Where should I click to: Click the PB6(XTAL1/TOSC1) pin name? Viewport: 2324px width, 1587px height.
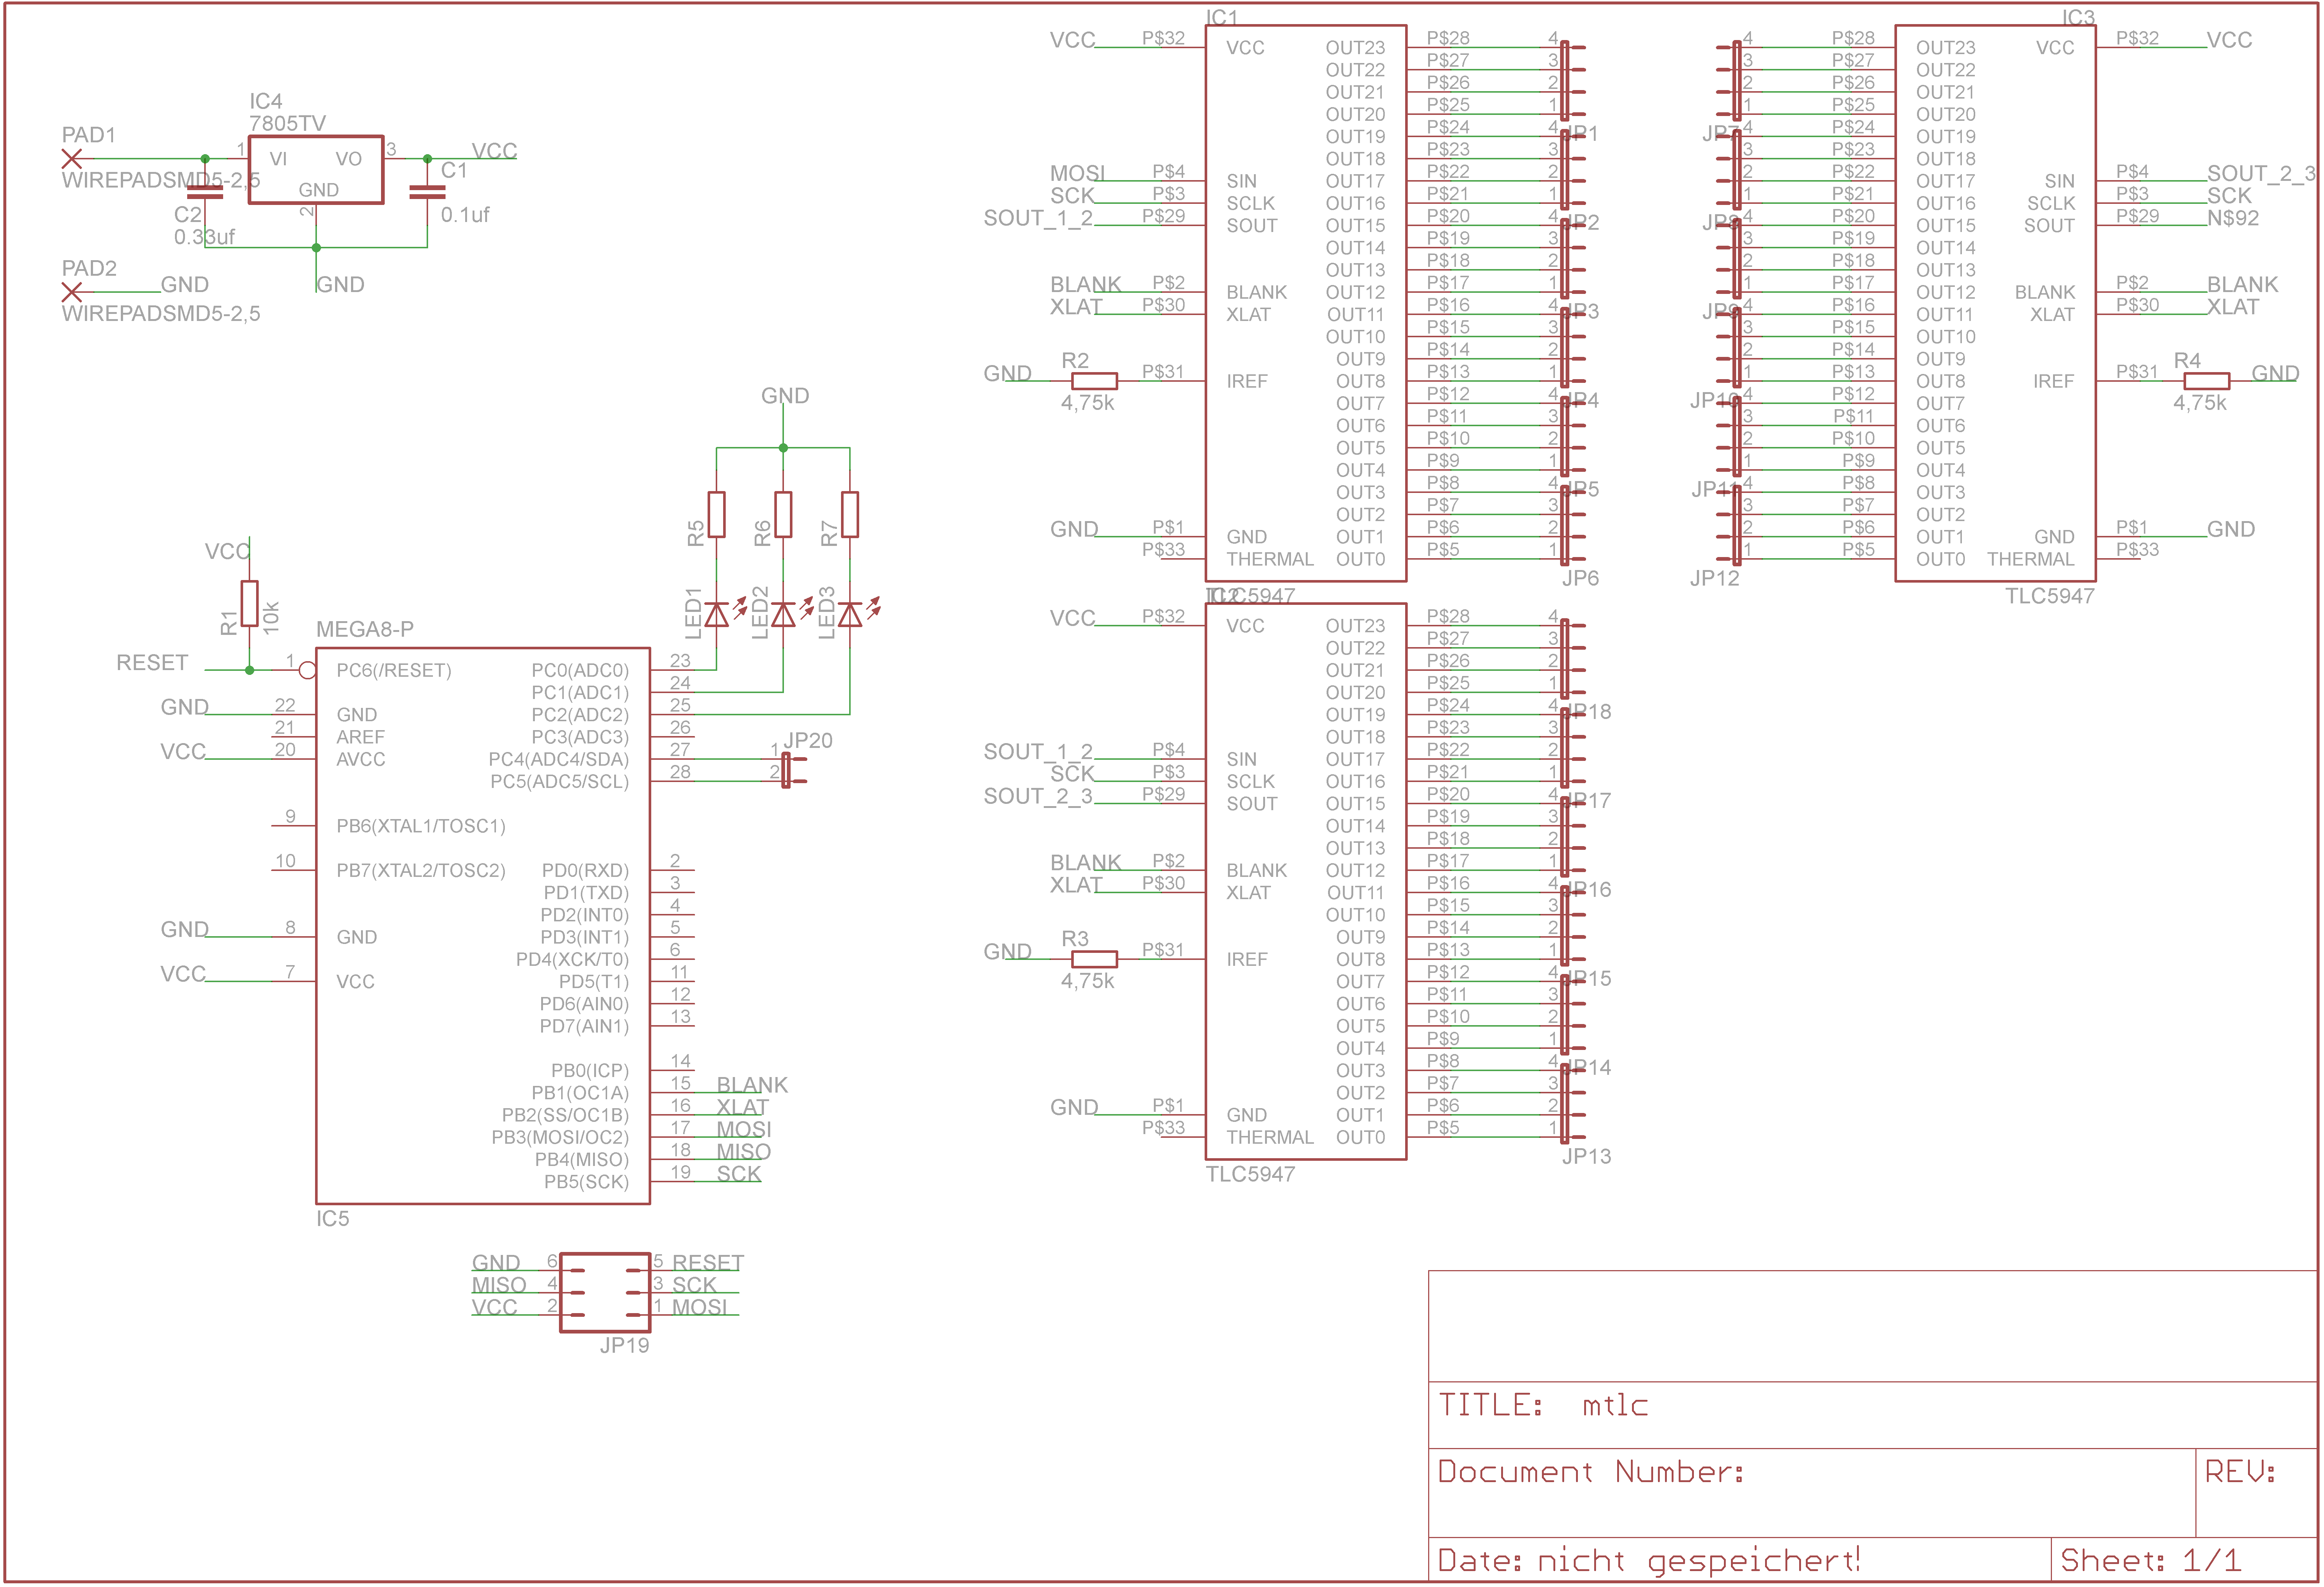coord(421,826)
